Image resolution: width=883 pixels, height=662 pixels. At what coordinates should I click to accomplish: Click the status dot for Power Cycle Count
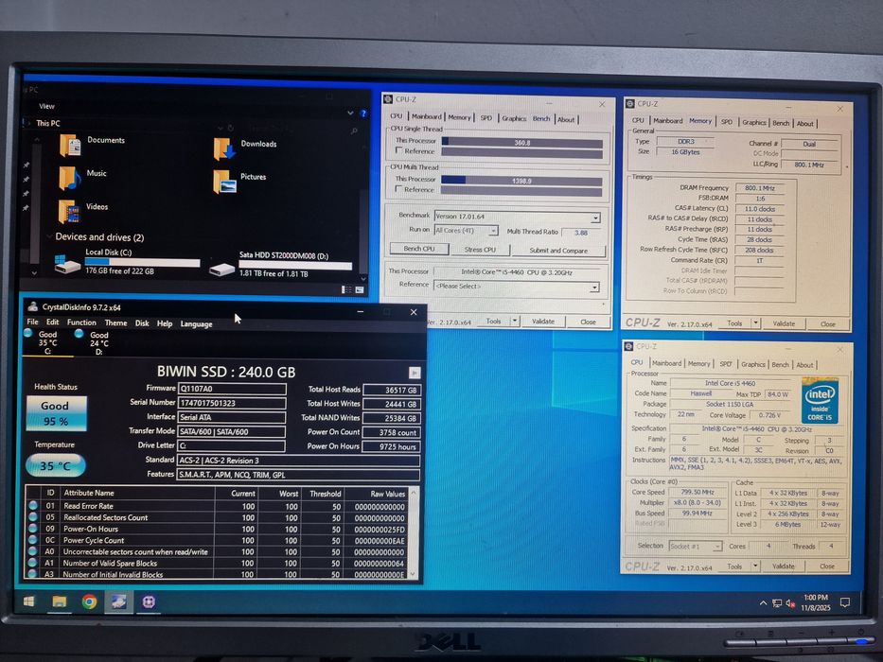(33, 540)
